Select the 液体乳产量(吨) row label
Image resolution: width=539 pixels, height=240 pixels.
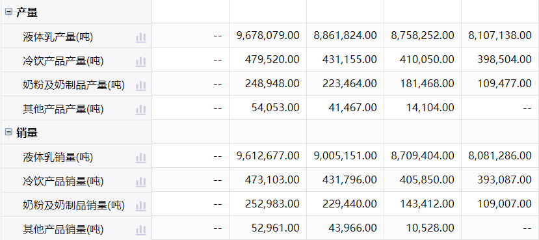tap(58, 37)
